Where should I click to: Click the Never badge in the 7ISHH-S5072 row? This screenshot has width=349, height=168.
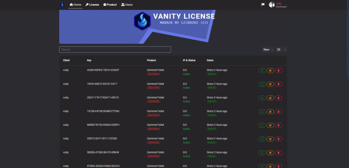point(212,88)
